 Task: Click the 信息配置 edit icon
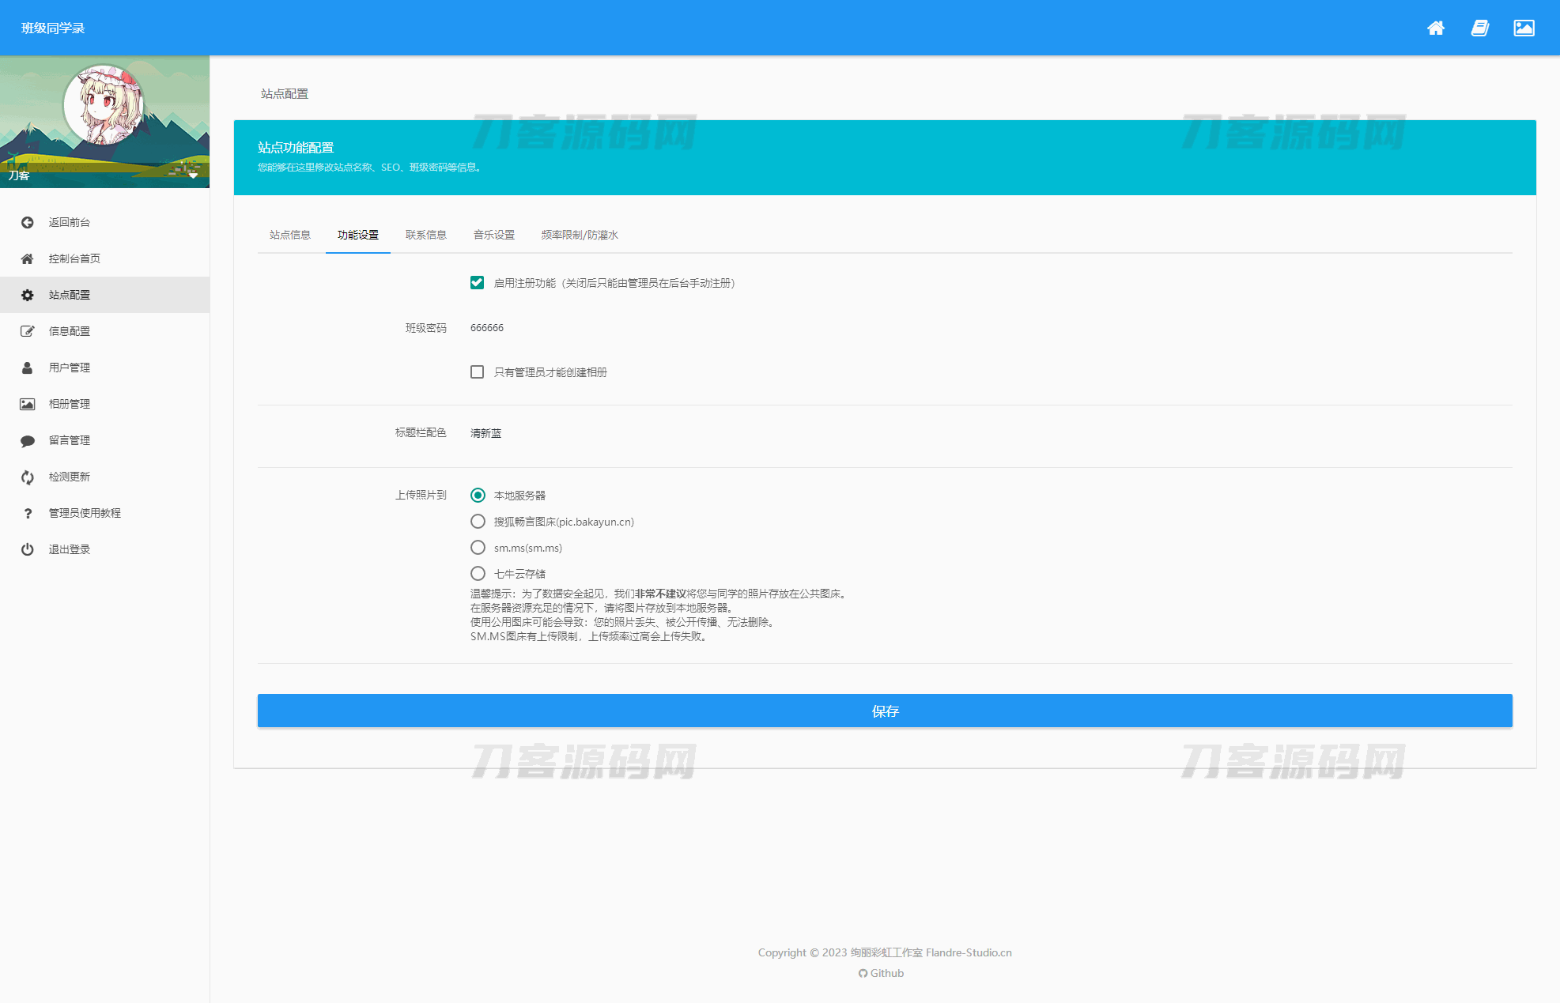pyautogui.click(x=28, y=331)
